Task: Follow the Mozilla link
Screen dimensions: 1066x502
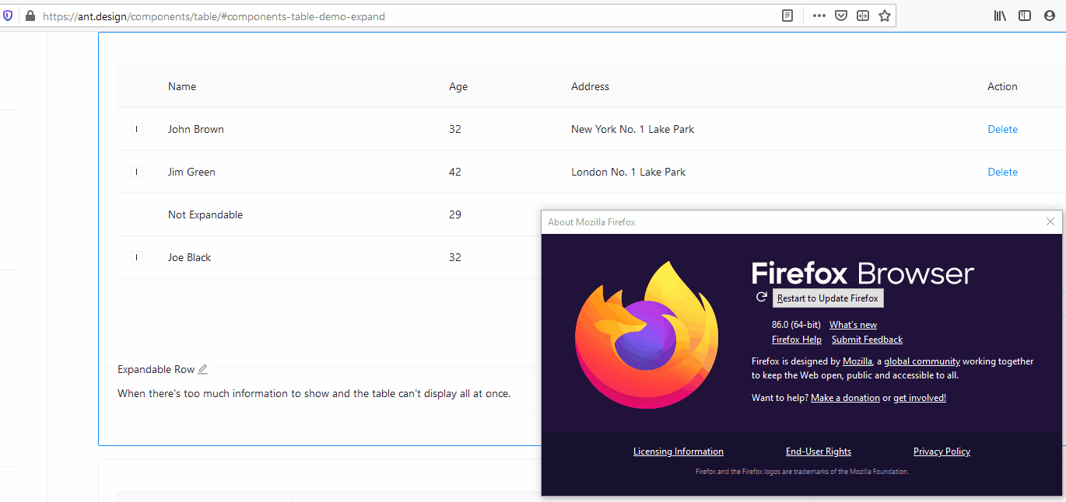Action: coord(857,361)
